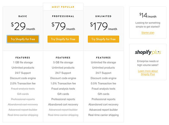Click the Shopify Plus logo
Screen dimensions: 169x125
pos(148,52)
